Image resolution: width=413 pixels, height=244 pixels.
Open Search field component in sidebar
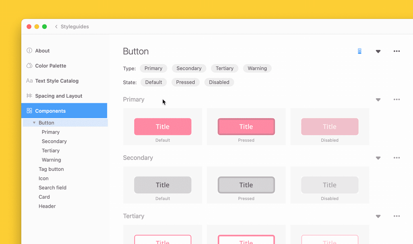52,187
